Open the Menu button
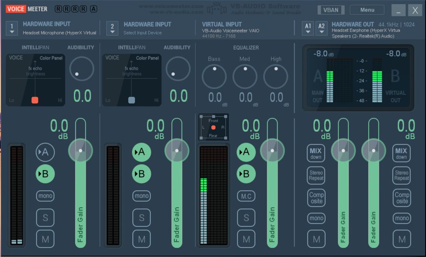Image resolution: width=426 pixels, height=257 pixels. pyautogui.click(x=367, y=10)
